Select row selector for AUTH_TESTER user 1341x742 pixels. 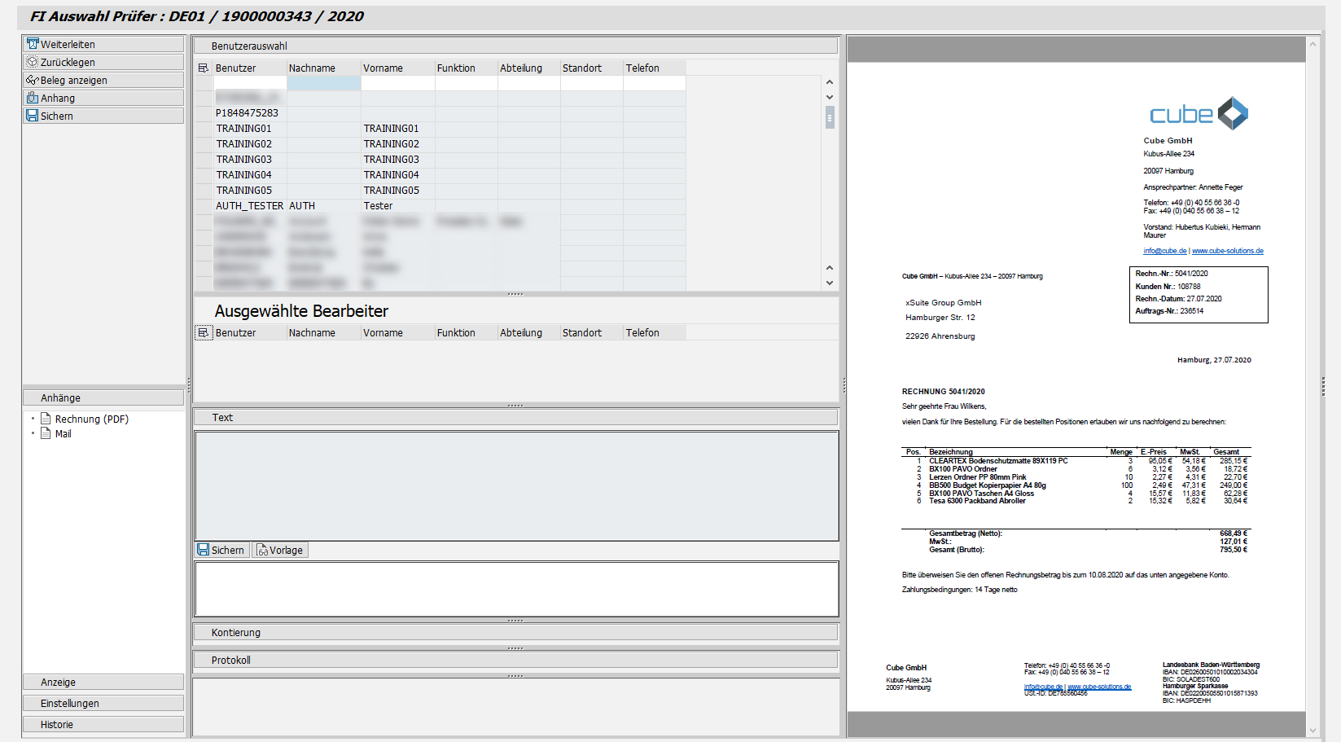(x=204, y=206)
